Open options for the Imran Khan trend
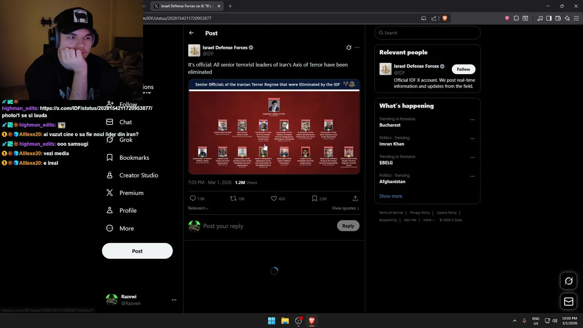This screenshot has width=583, height=328. pos(472,138)
